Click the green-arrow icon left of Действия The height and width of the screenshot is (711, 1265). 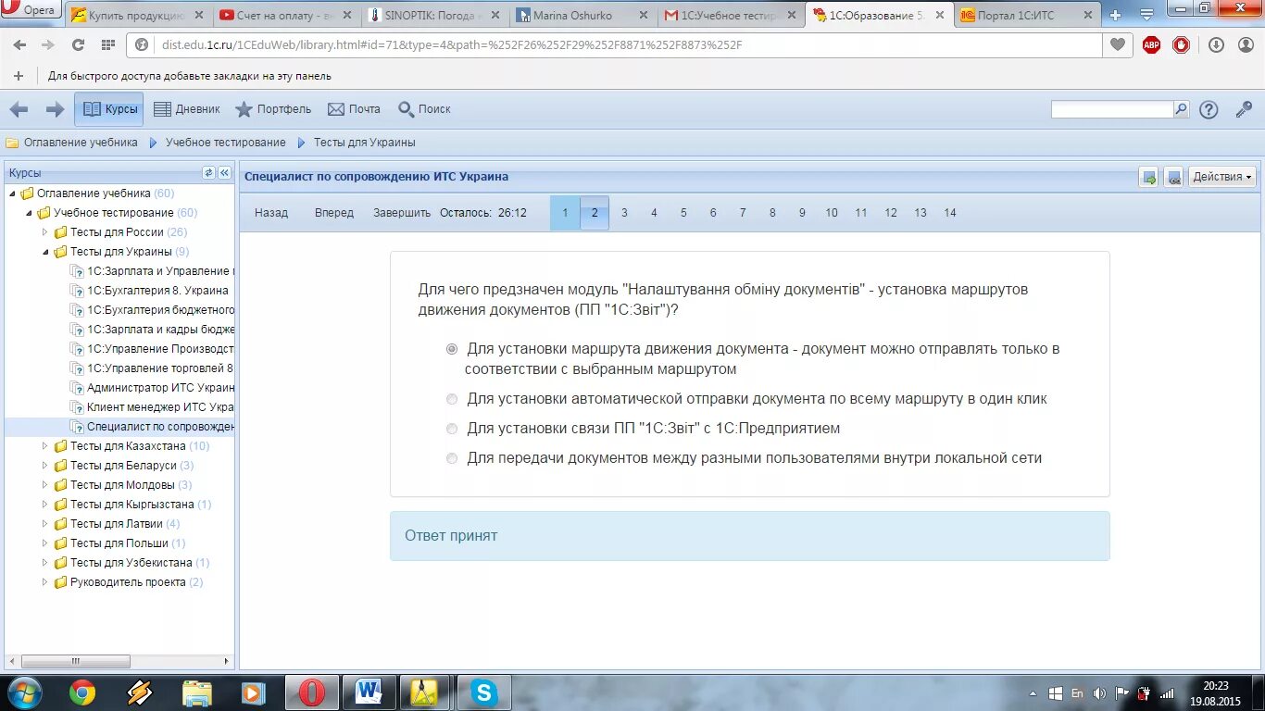(x=1149, y=177)
